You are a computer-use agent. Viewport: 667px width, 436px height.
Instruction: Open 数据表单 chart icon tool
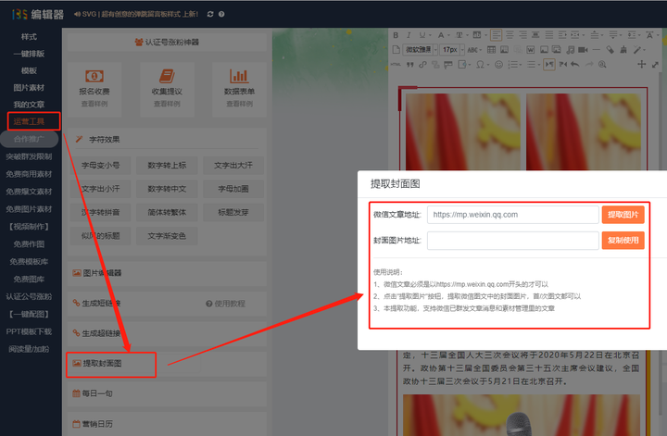[240, 89]
